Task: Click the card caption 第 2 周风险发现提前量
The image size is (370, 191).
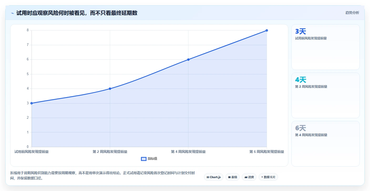Action: 311,86
